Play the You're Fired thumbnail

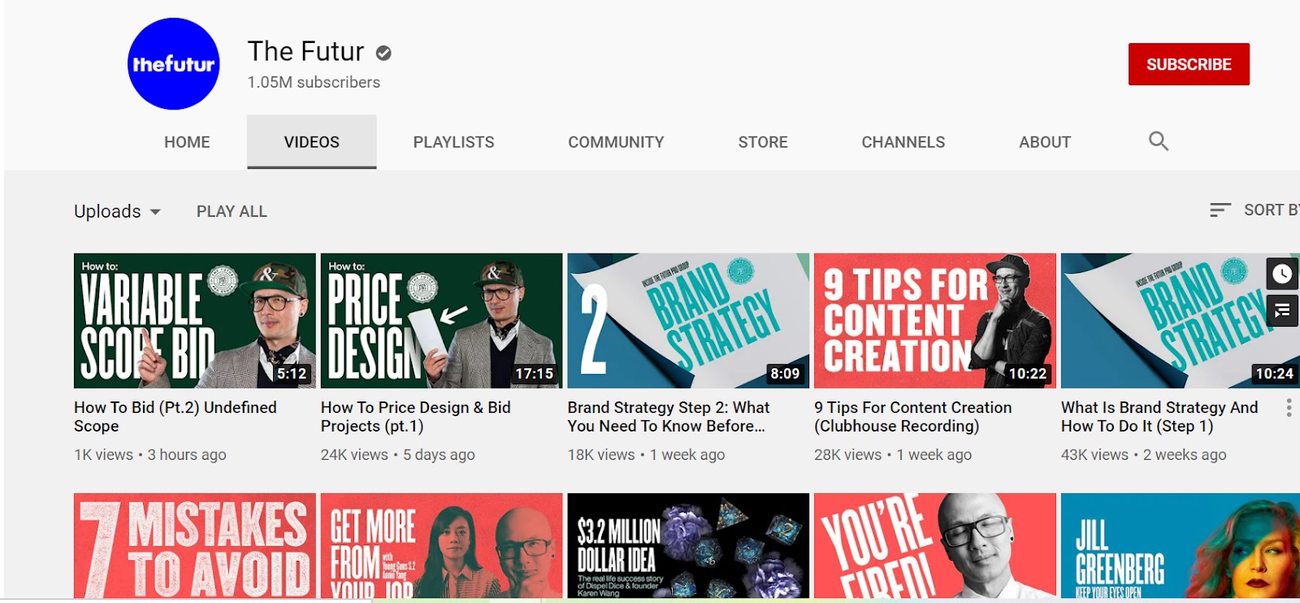coord(935,546)
